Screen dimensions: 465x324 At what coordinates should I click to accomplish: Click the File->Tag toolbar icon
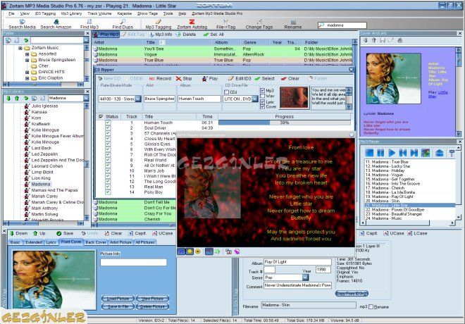[225, 24]
